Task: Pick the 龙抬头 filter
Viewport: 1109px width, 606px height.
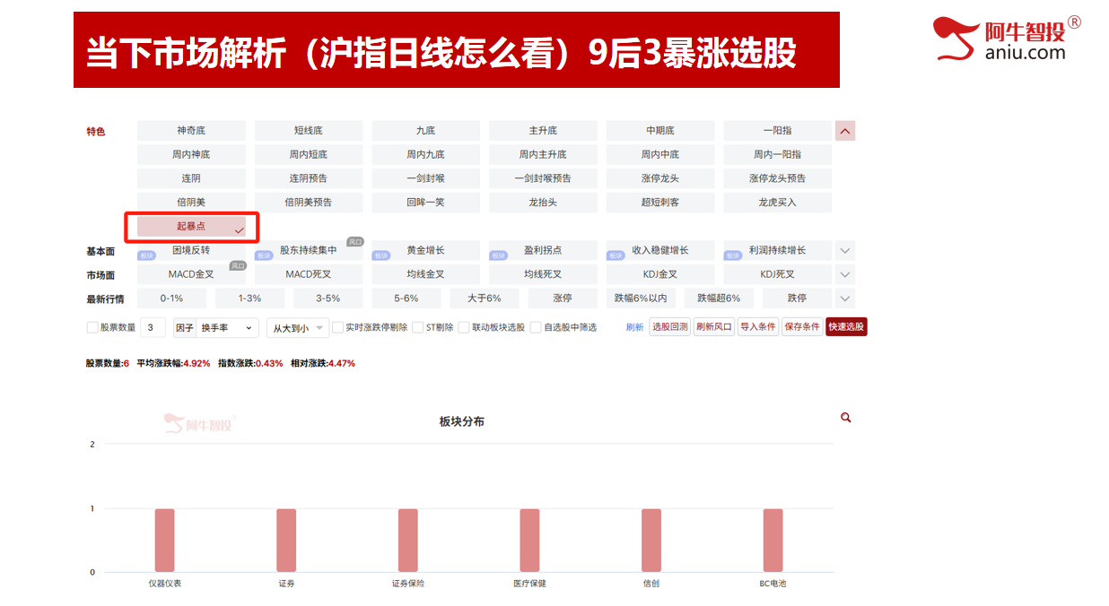Action: 543,203
